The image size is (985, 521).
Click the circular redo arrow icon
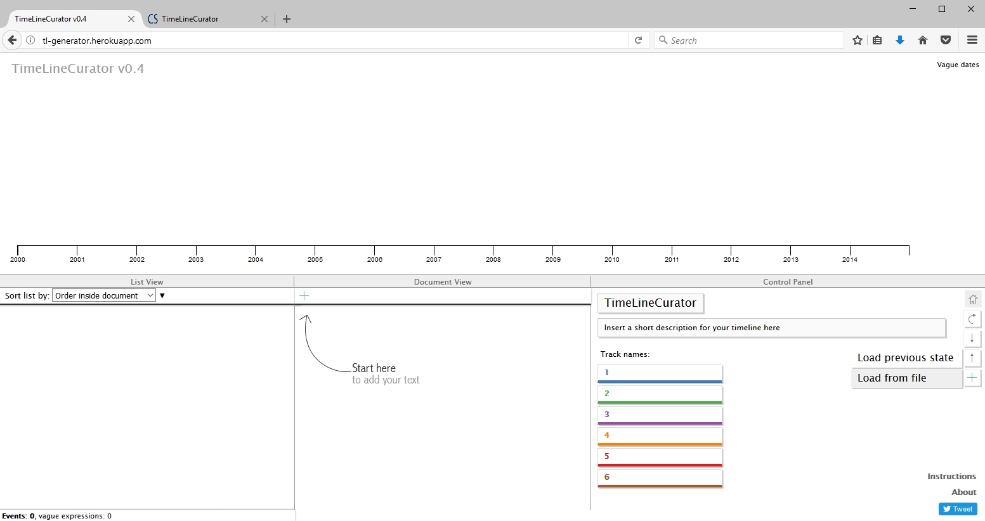pos(972,319)
